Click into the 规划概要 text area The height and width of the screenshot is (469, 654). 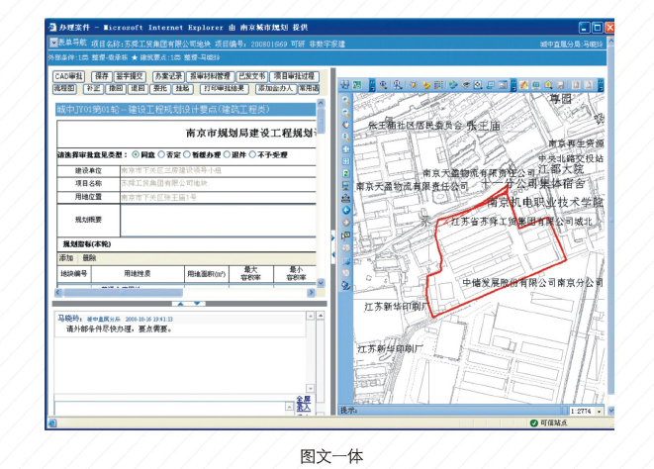[x=218, y=221]
